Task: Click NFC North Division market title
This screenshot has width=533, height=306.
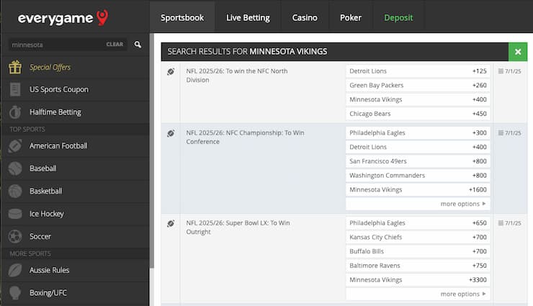Action: pyautogui.click(x=237, y=76)
